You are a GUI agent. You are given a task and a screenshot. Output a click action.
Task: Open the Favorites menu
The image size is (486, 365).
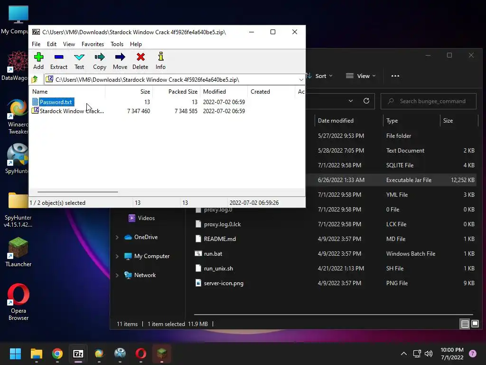point(93,44)
